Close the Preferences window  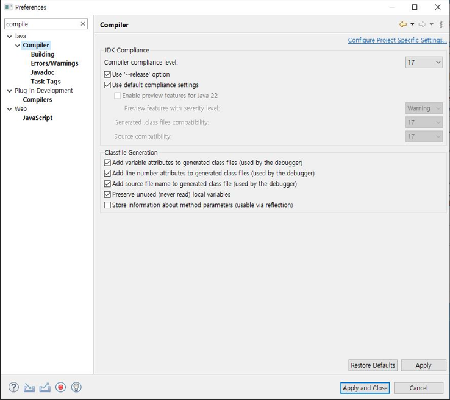click(x=438, y=7)
